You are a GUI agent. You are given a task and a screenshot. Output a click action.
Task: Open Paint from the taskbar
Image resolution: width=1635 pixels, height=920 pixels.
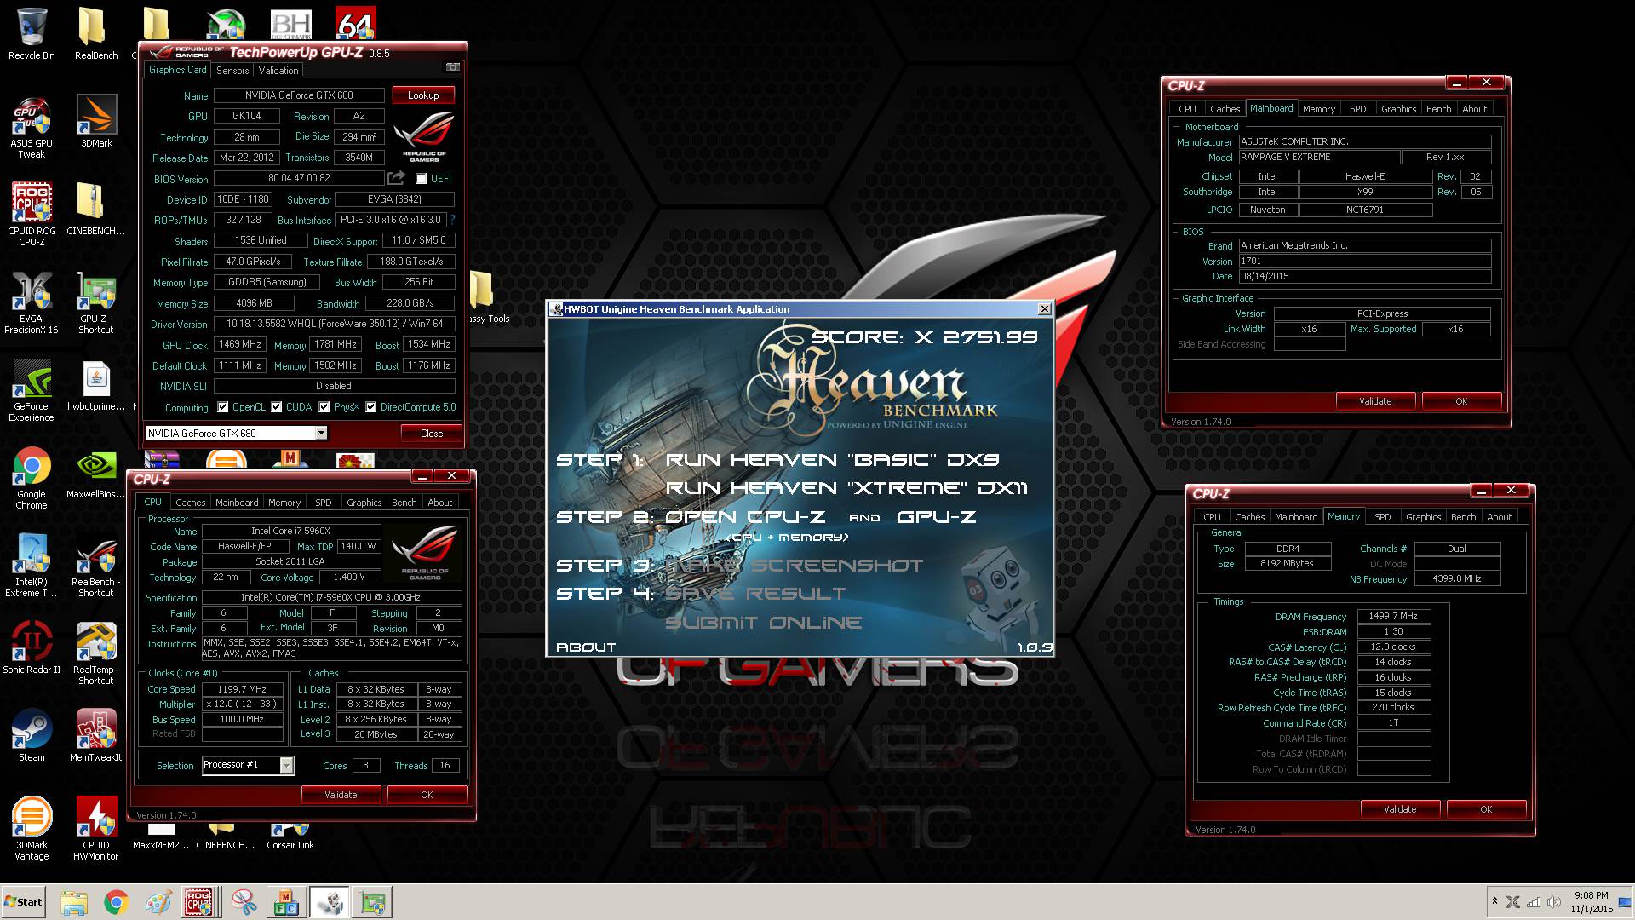(158, 902)
